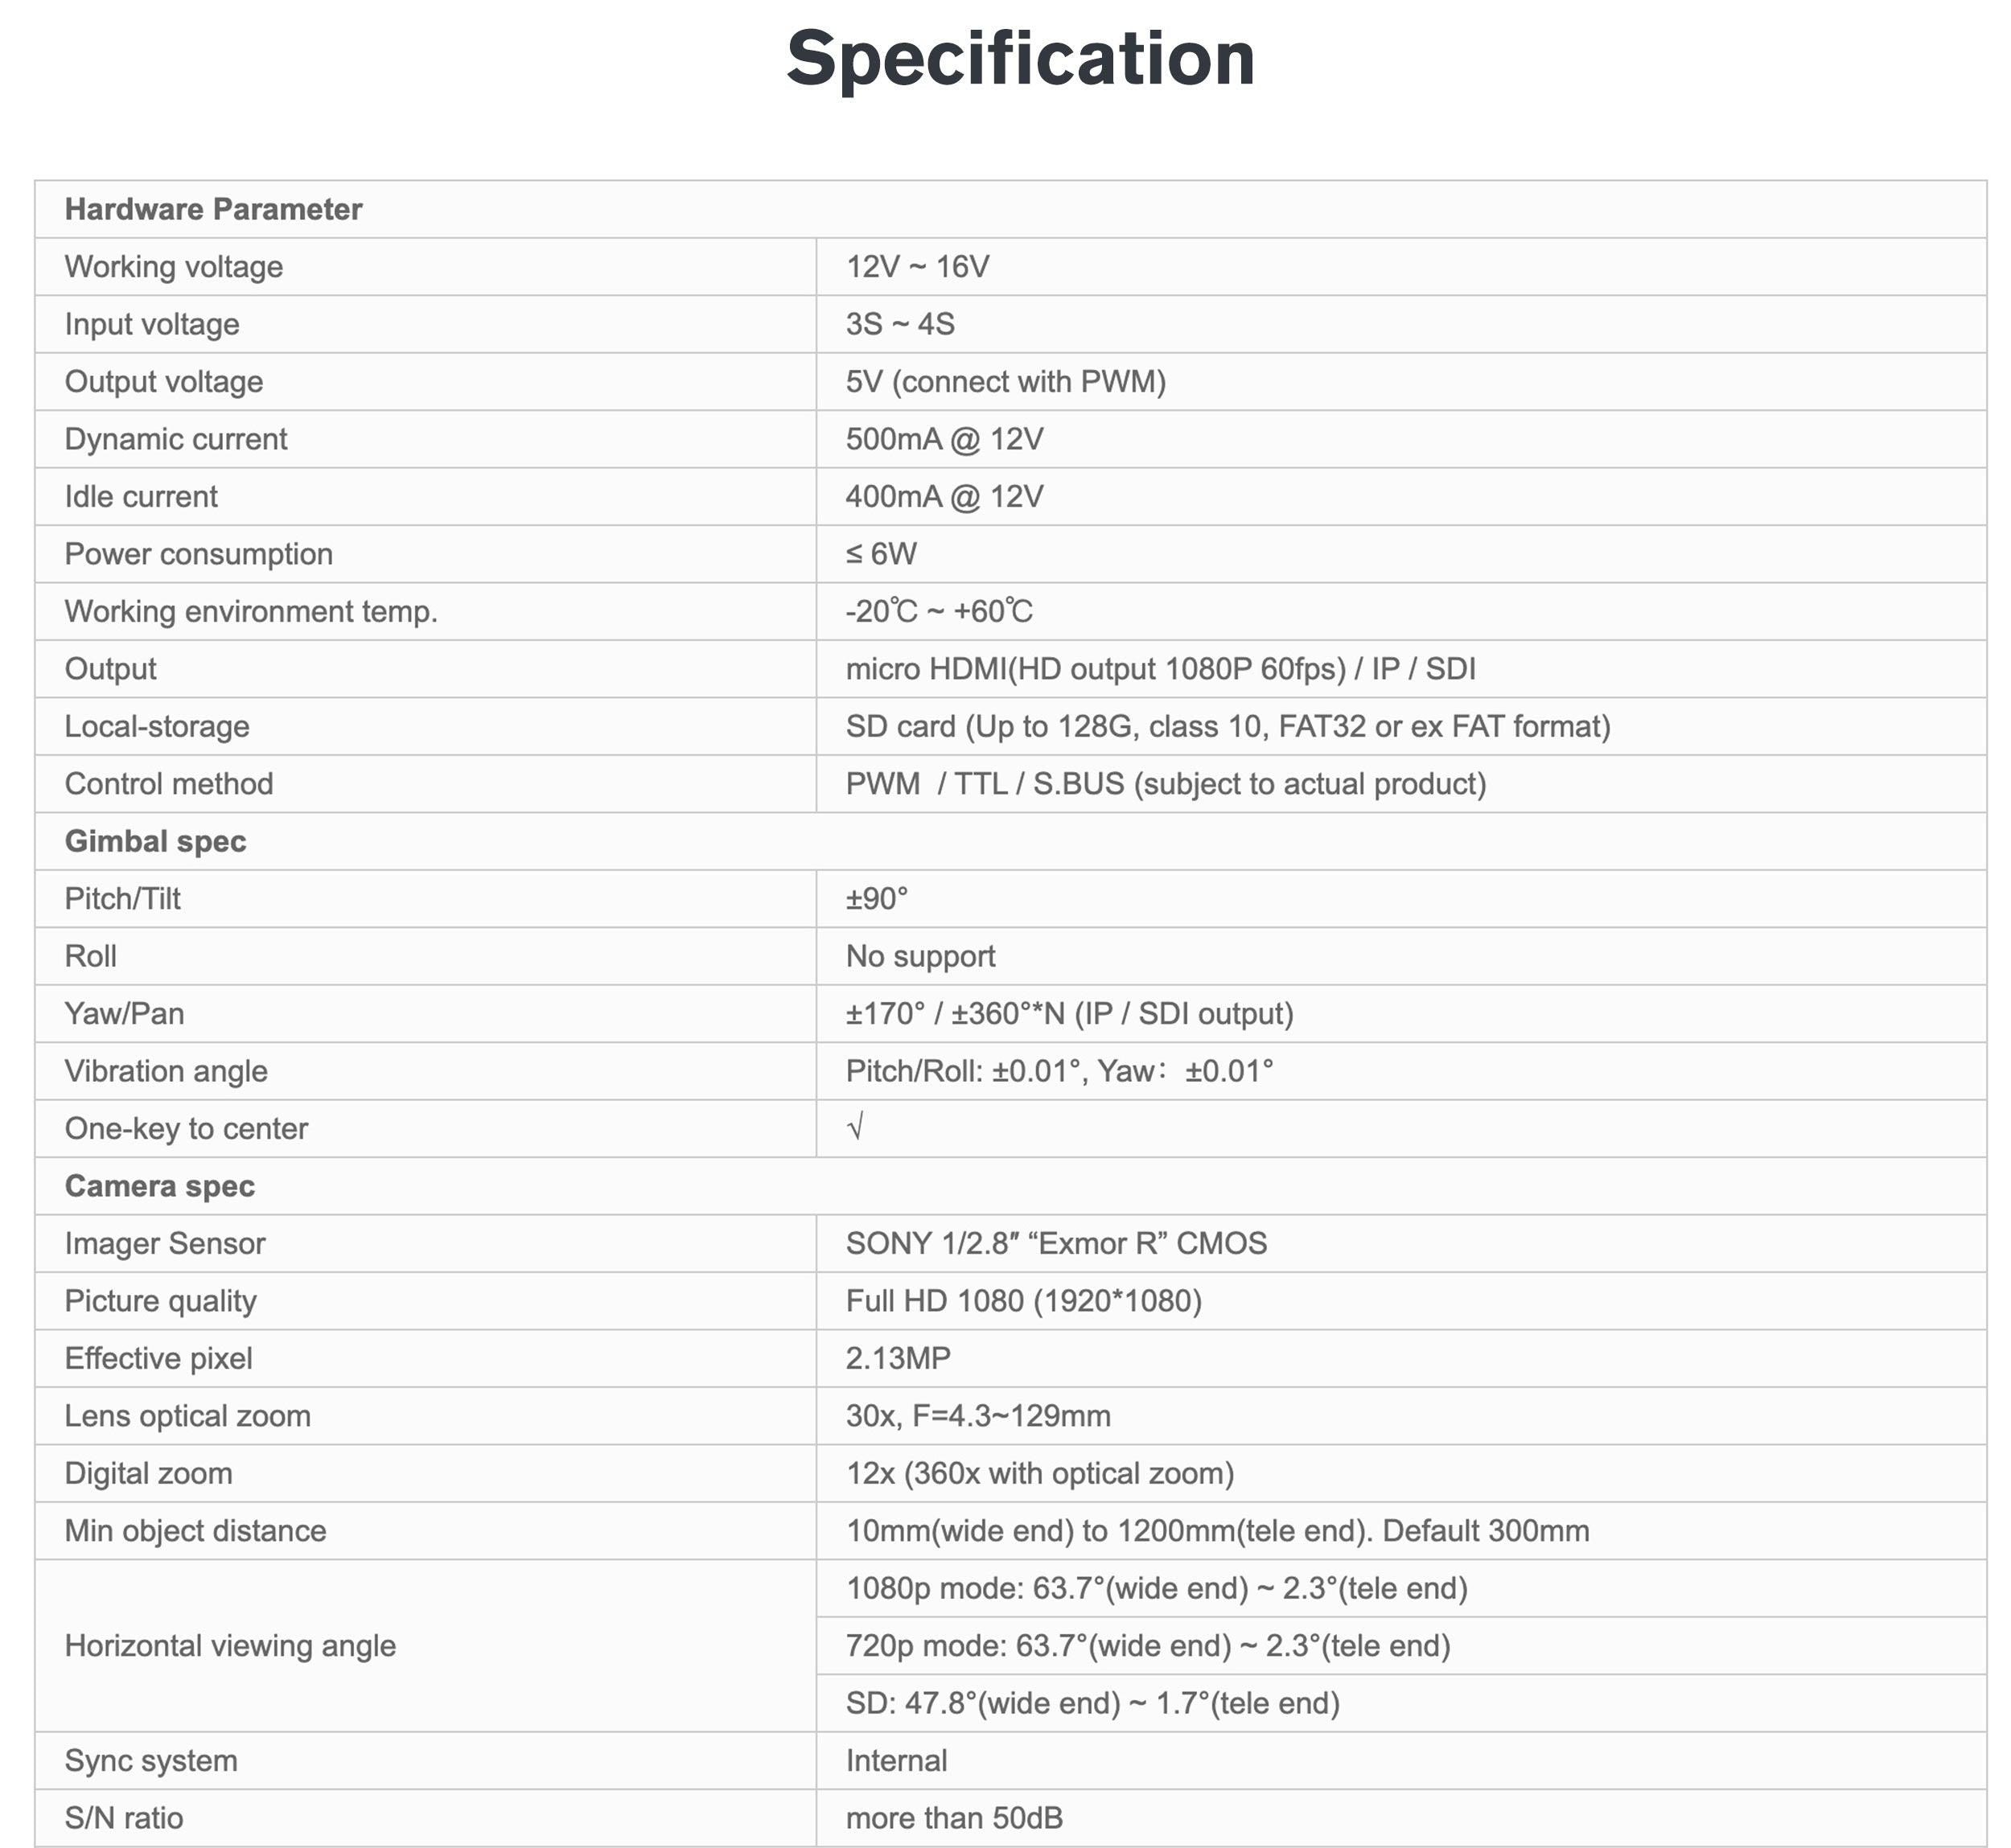This screenshot has height=1848, width=2011.
Task: Select the S/N ratio more than 50dB value
Action: coord(953,1818)
